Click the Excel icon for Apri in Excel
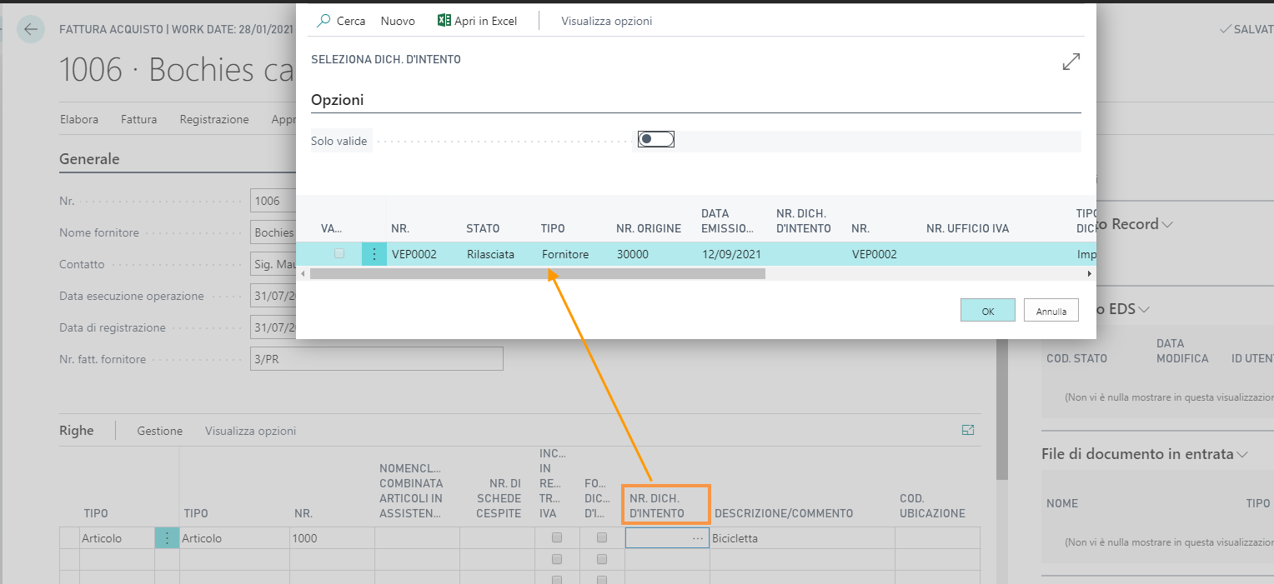The height and width of the screenshot is (584, 1274). (444, 21)
